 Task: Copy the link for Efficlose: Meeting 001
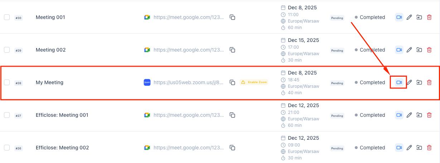pos(232,115)
